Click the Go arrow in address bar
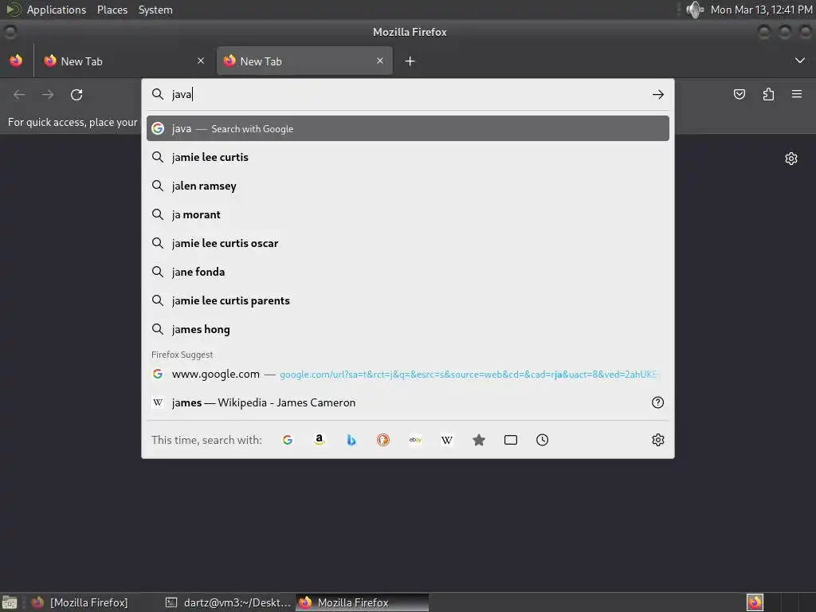Screen dimensions: 816x612 (657, 94)
